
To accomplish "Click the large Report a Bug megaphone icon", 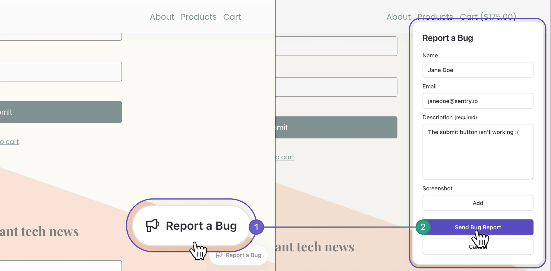I will [153, 225].
